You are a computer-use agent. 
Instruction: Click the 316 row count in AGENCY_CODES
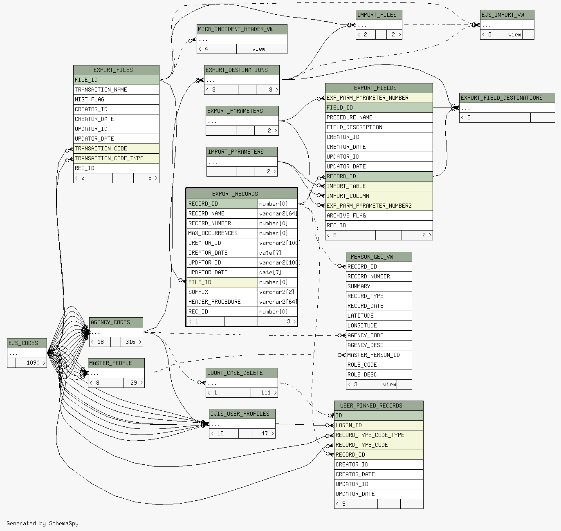(132, 342)
